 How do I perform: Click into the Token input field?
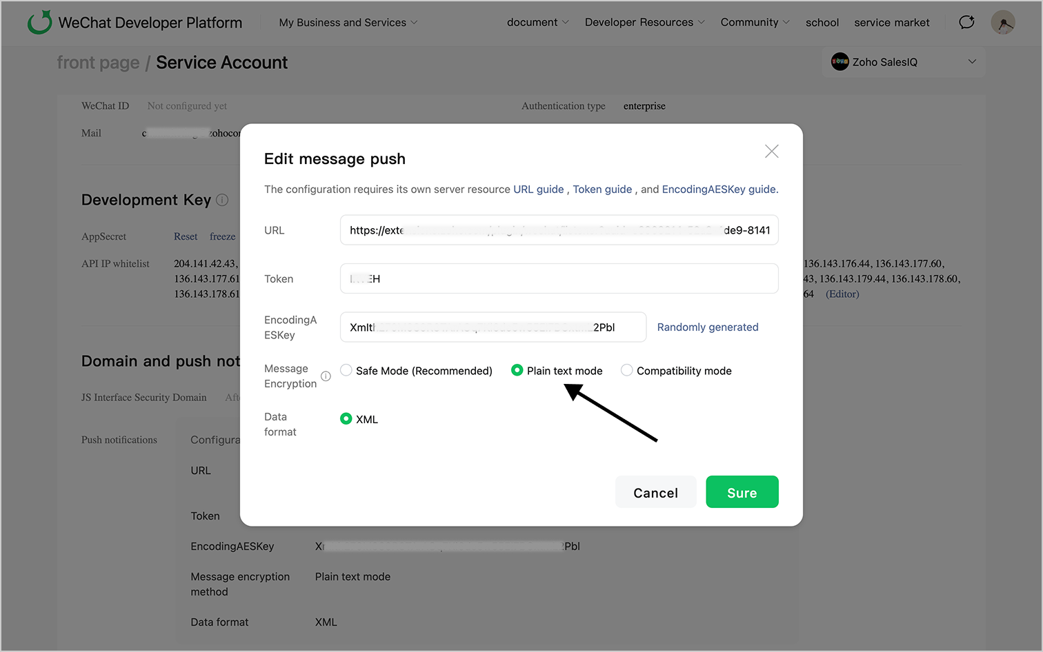click(559, 279)
